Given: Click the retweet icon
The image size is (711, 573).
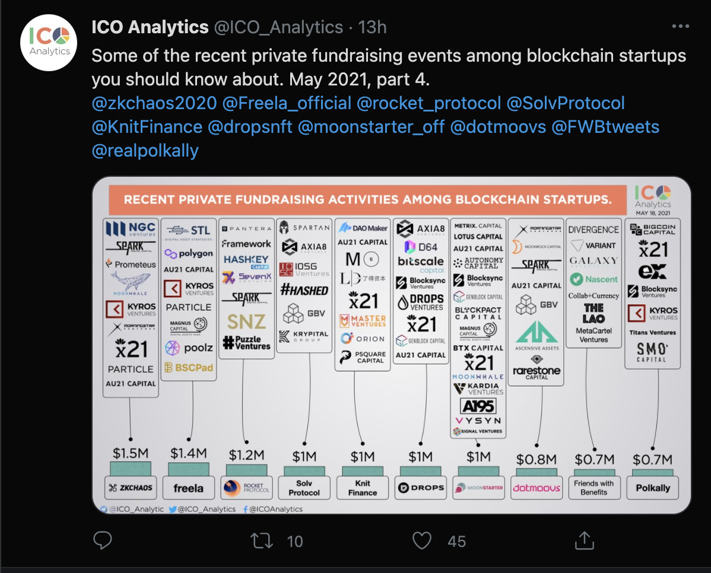Looking at the screenshot, I should point(259,540).
